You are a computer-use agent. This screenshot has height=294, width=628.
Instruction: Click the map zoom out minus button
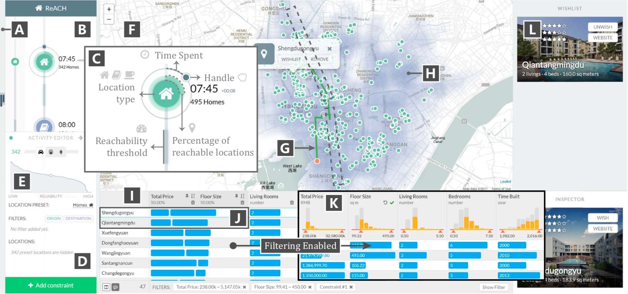pos(109,19)
